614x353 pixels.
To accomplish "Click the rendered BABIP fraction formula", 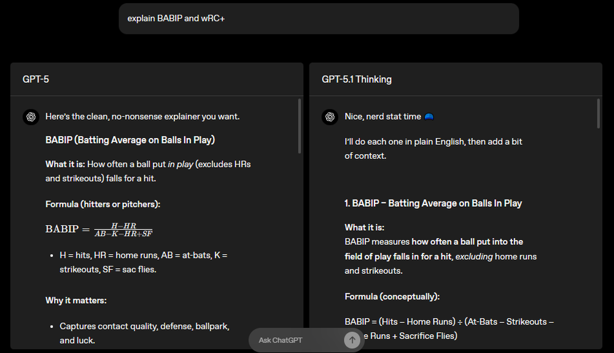I will coord(99,230).
